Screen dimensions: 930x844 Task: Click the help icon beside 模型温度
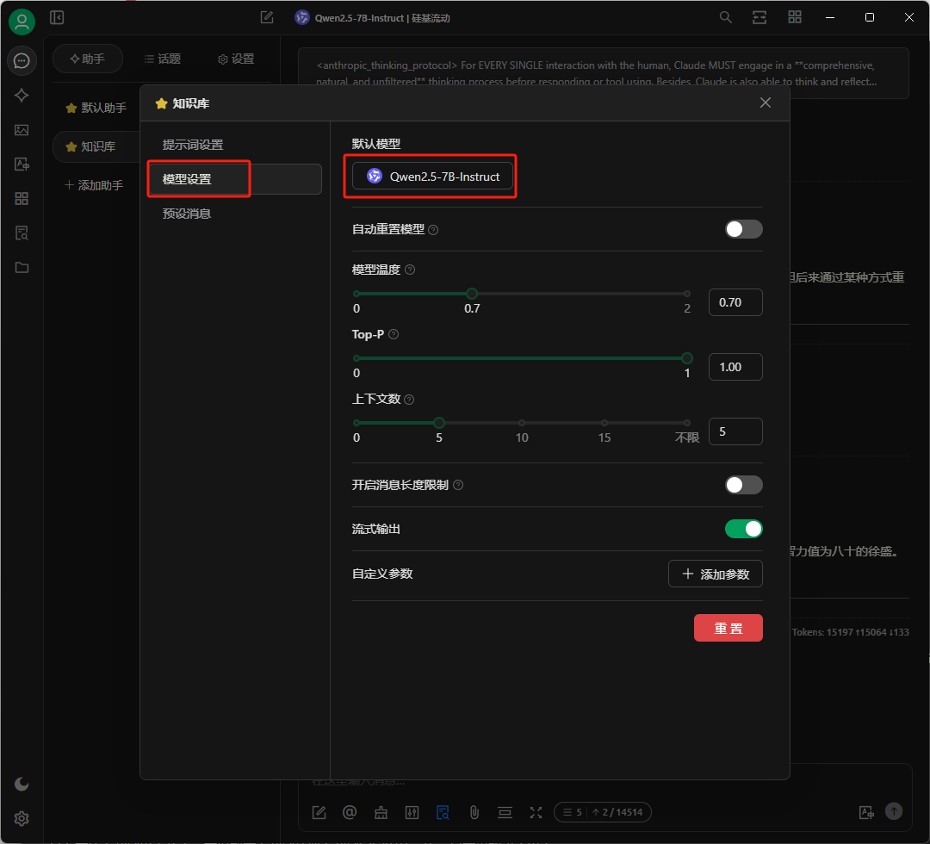(410, 270)
